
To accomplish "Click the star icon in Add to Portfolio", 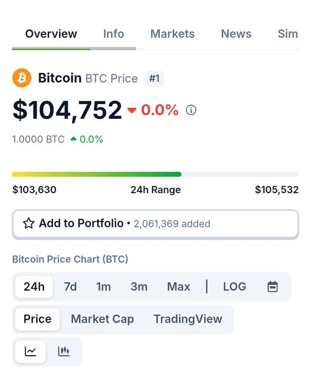I will pos(29,223).
